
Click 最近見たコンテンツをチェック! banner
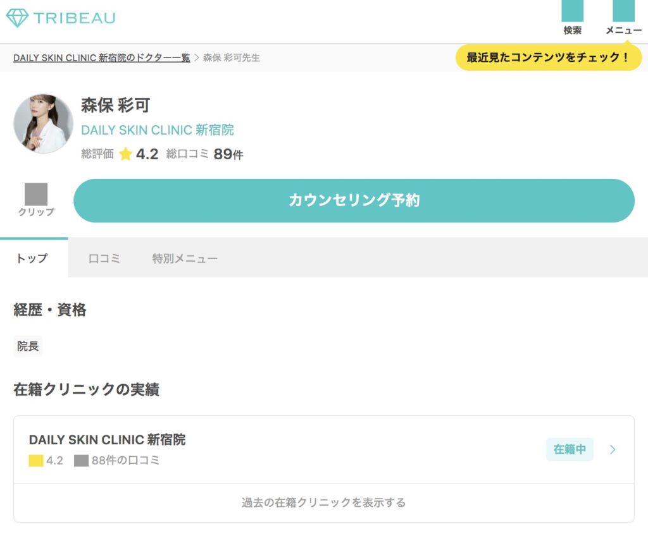(549, 58)
